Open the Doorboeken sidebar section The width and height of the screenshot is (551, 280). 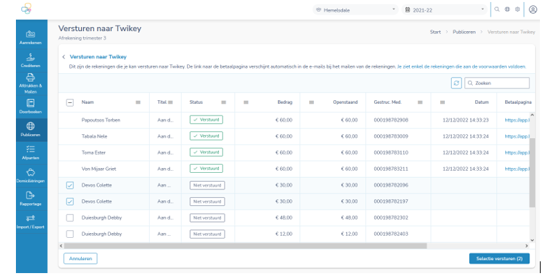(x=30, y=106)
